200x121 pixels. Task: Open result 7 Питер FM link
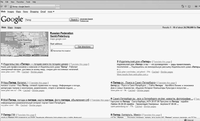[9, 115]
